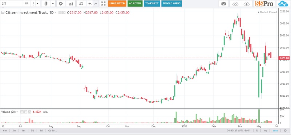Click the 6.432K volume value

[37, 112]
